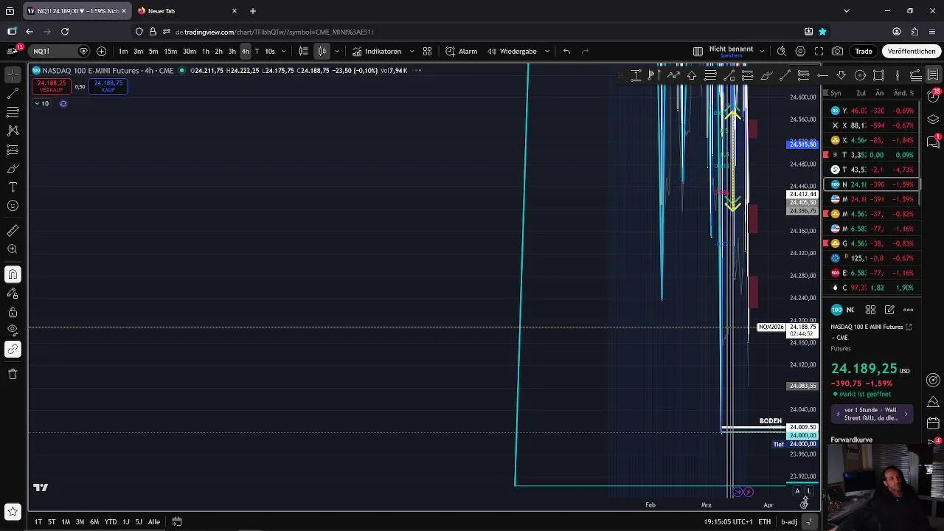This screenshot has height=531, width=944.
Task: Select the N watchlist row at -1,59%
Action: pos(872,184)
